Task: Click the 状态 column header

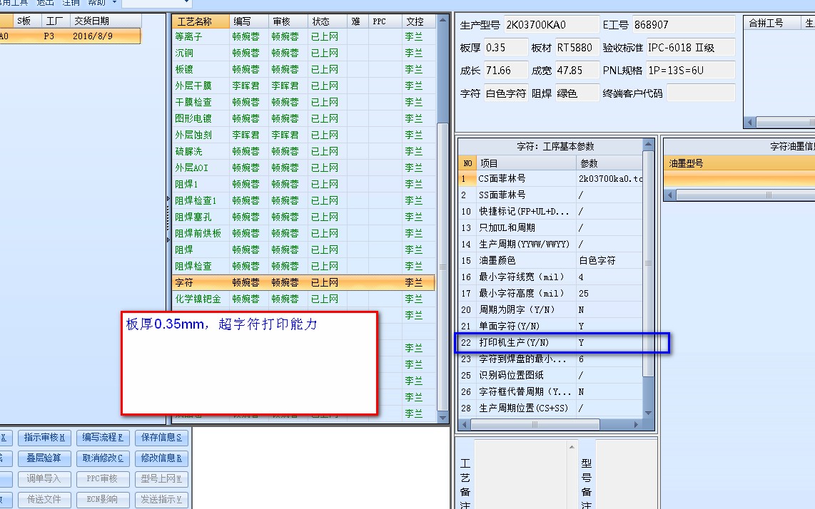Action: [x=327, y=21]
